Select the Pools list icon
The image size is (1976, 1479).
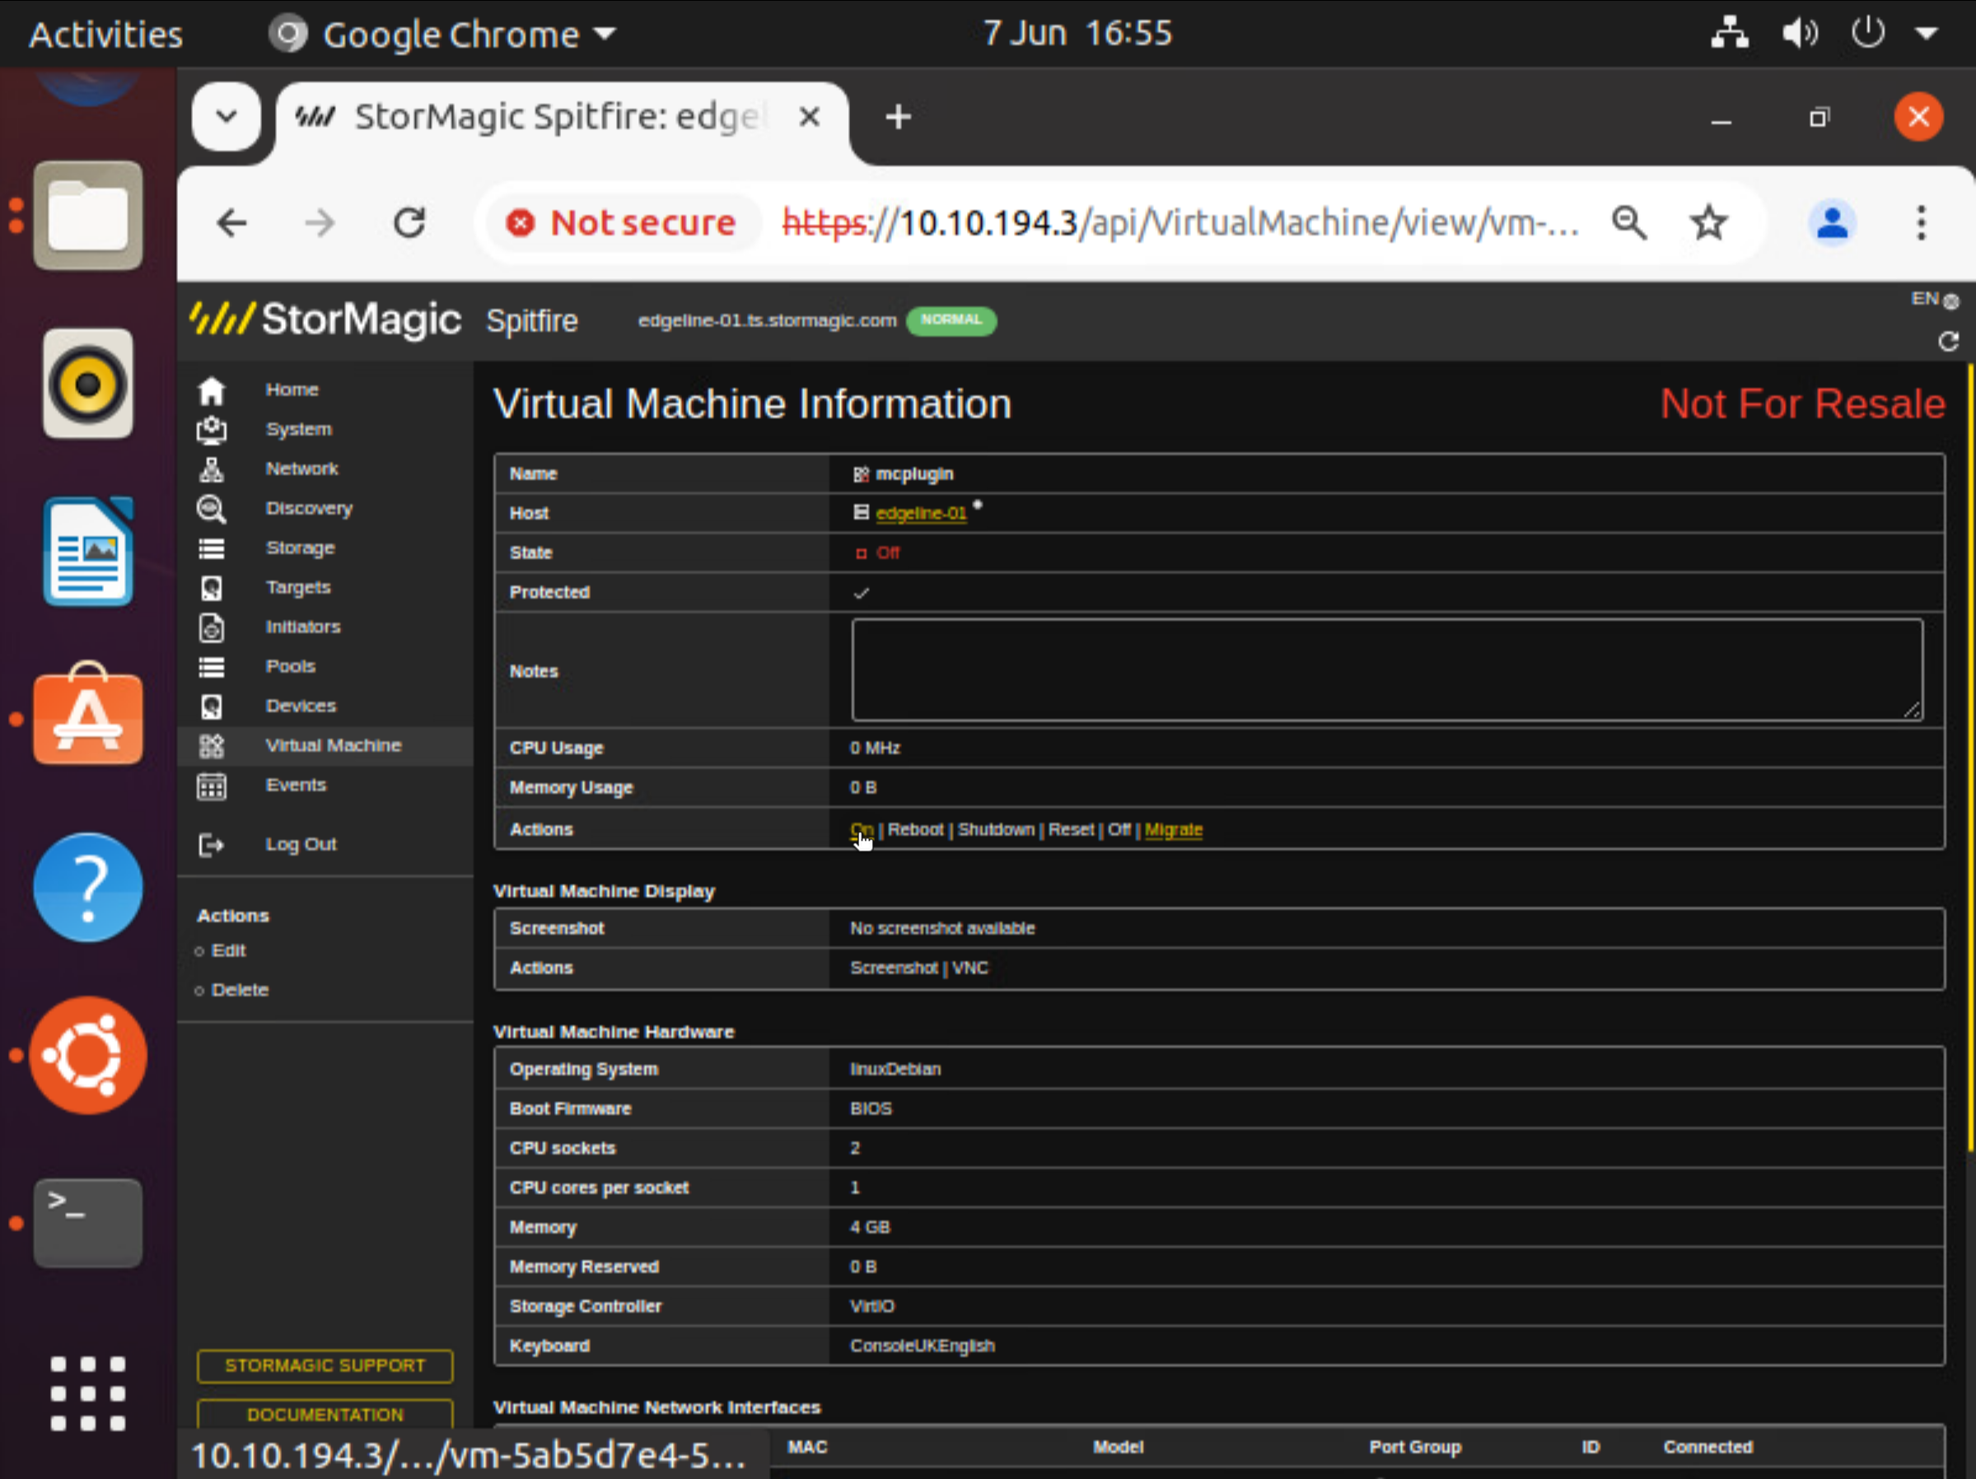click(x=212, y=667)
